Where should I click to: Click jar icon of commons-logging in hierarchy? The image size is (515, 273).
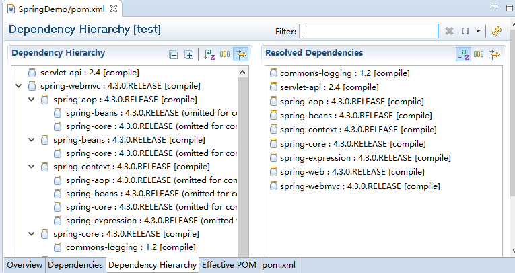[x=57, y=247]
